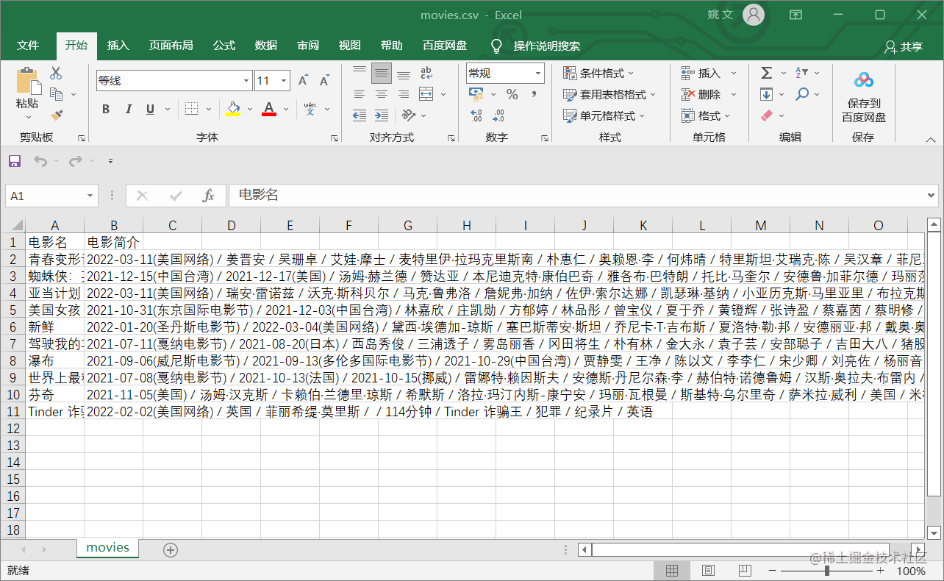Click the Increase Decimal icon
Image resolution: width=944 pixels, height=581 pixels.
coord(476,115)
